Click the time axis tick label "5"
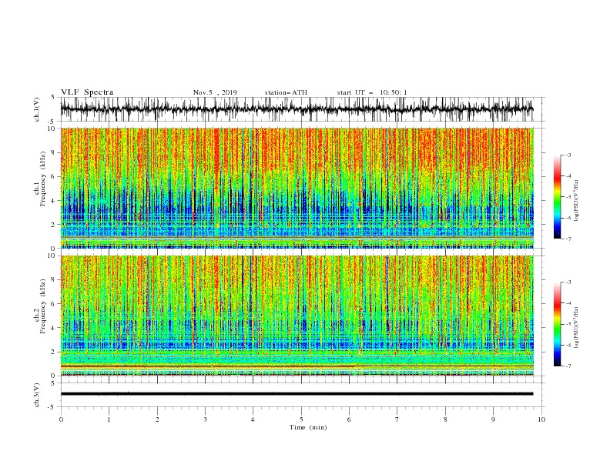 click(301, 419)
